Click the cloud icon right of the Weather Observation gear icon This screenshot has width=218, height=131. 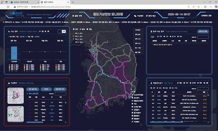pyautogui.click(x=48, y=32)
